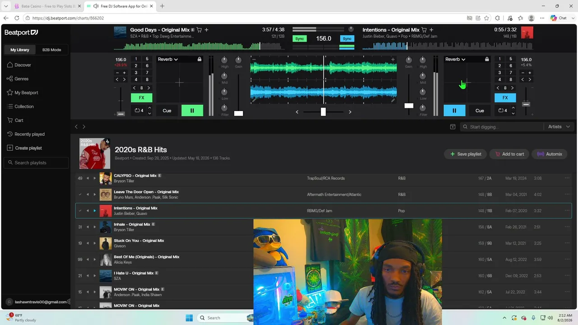Load Stuck On You to left deck

click(x=88, y=243)
